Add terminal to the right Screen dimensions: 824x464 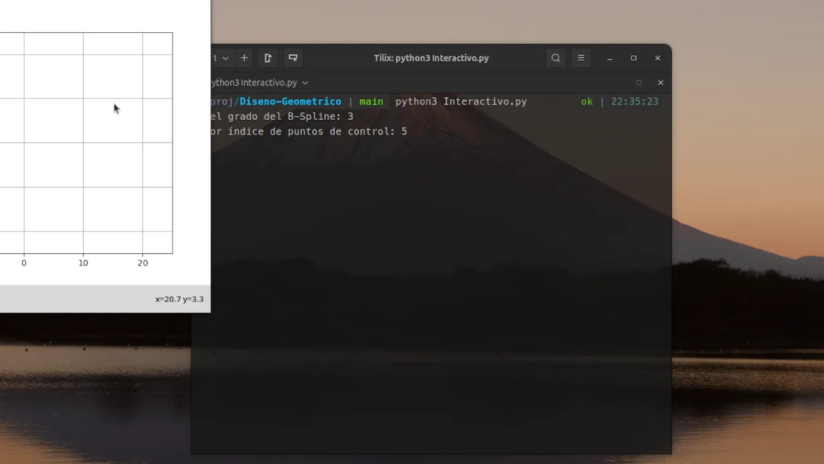[268, 58]
